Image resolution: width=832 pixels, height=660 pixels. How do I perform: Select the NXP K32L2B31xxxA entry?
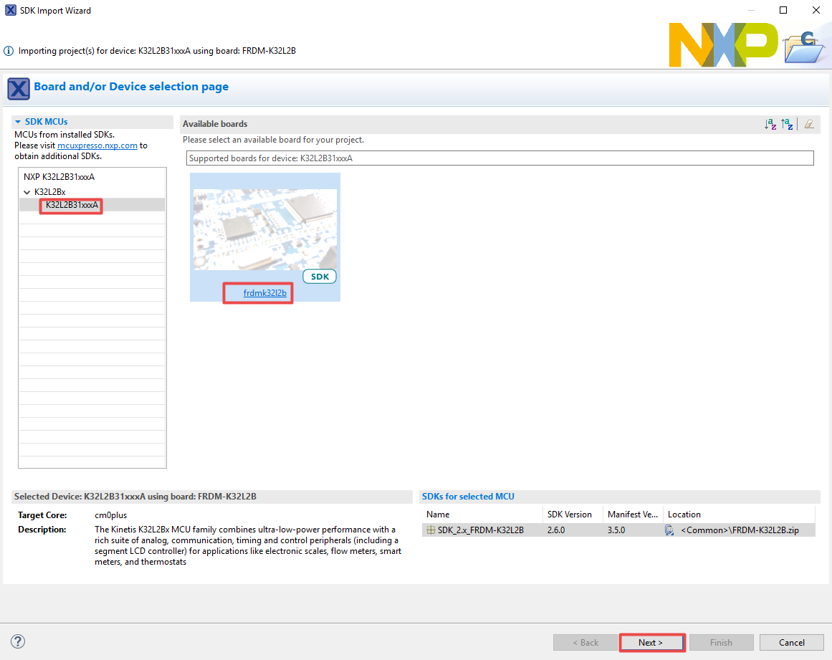pyautogui.click(x=59, y=177)
